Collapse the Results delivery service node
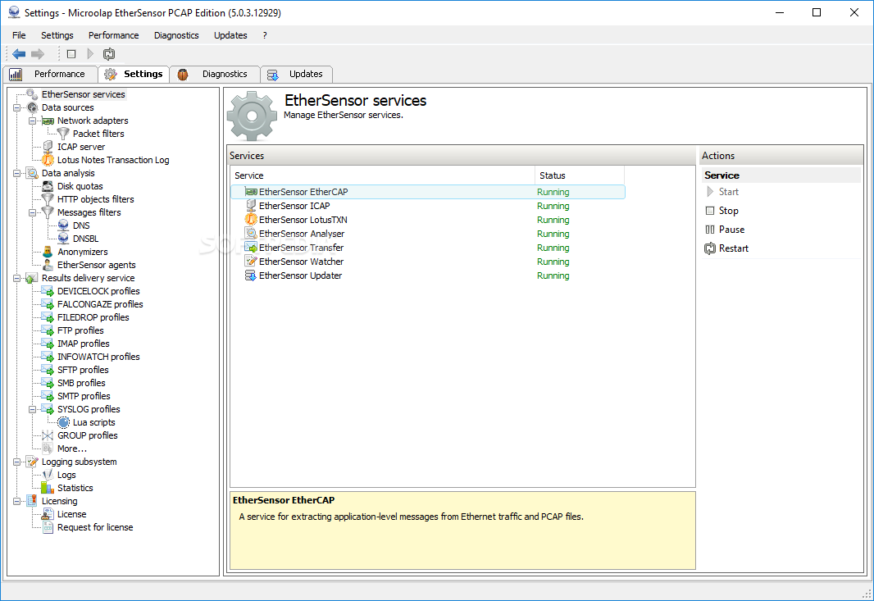The width and height of the screenshot is (874, 601). [x=16, y=278]
